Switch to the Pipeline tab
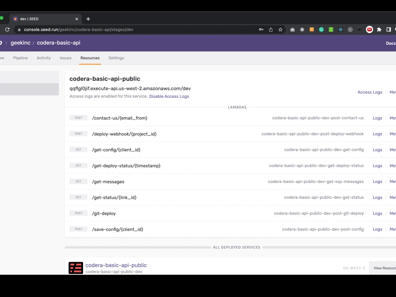Screen dimensions: 396x297 click(x=21, y=58)
